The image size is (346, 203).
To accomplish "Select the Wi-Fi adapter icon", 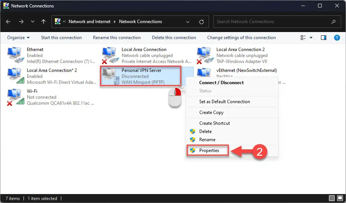I will pos(15,97).
